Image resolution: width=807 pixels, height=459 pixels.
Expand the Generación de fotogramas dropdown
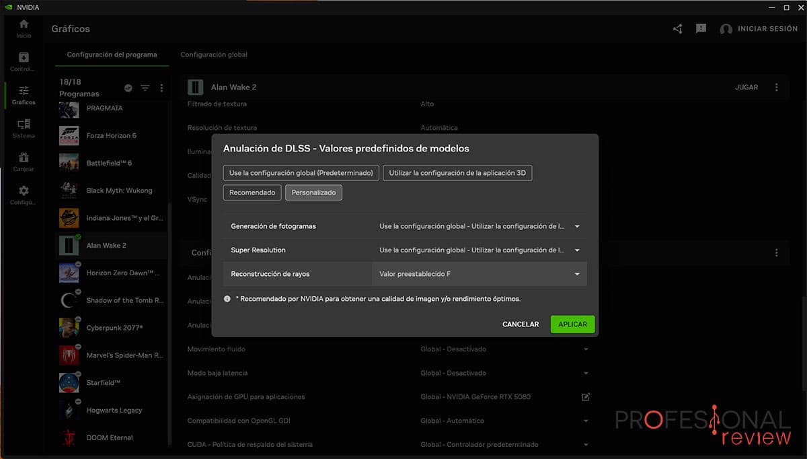[479, 226]
